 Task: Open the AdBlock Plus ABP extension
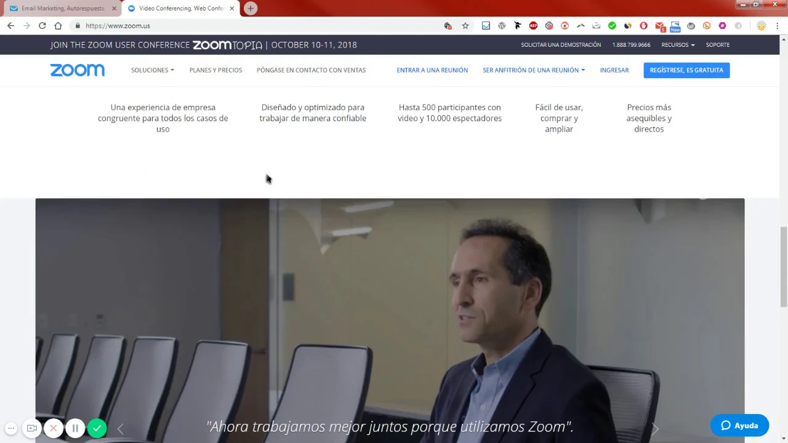click(533, 26)
